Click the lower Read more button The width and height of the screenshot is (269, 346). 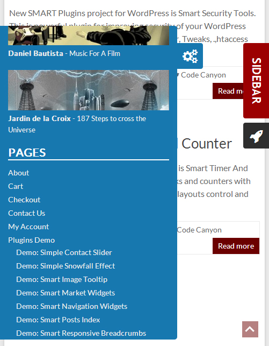(236, 246)
